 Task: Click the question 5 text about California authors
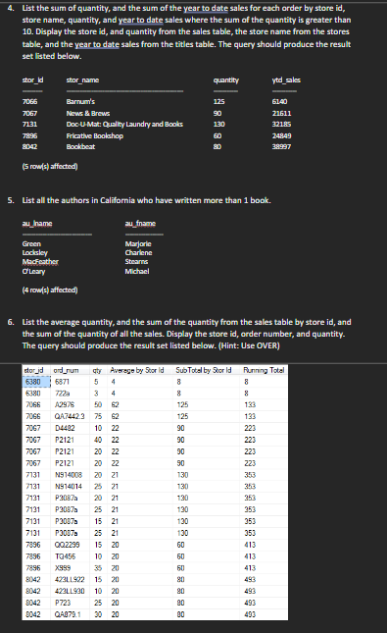(146, 200)
